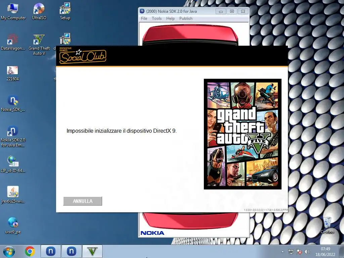Open Publish menu in Nokia SDK window
This screenshot has height=258, width=344.
pos(186,18)
